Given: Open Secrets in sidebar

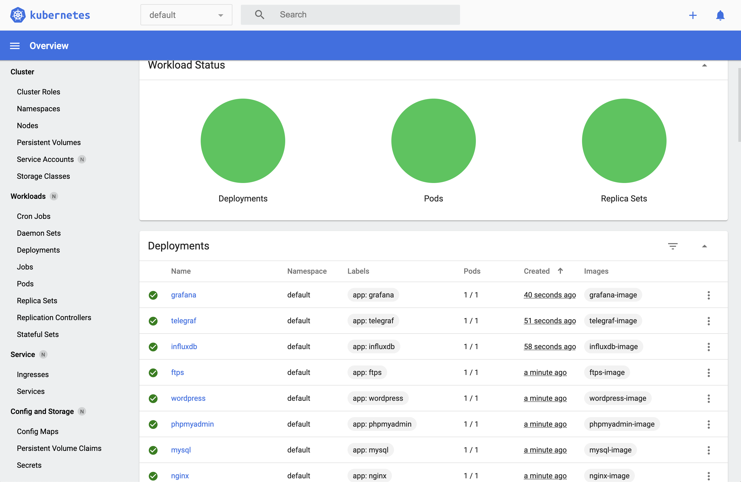Looking at the screenshot, I should point(29,465).
